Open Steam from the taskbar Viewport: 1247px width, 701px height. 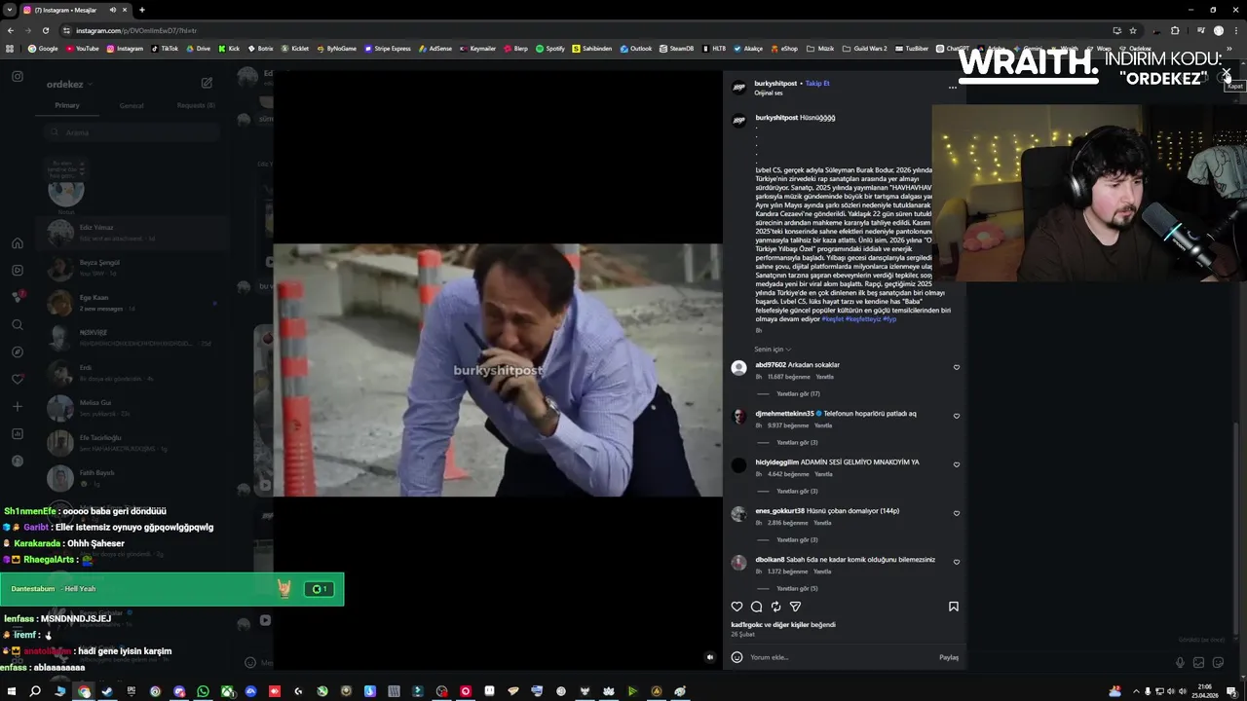(107, 691)
